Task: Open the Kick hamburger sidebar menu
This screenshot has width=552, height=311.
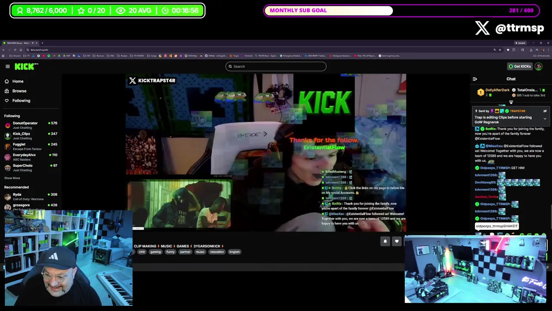Action: (7, 67)
